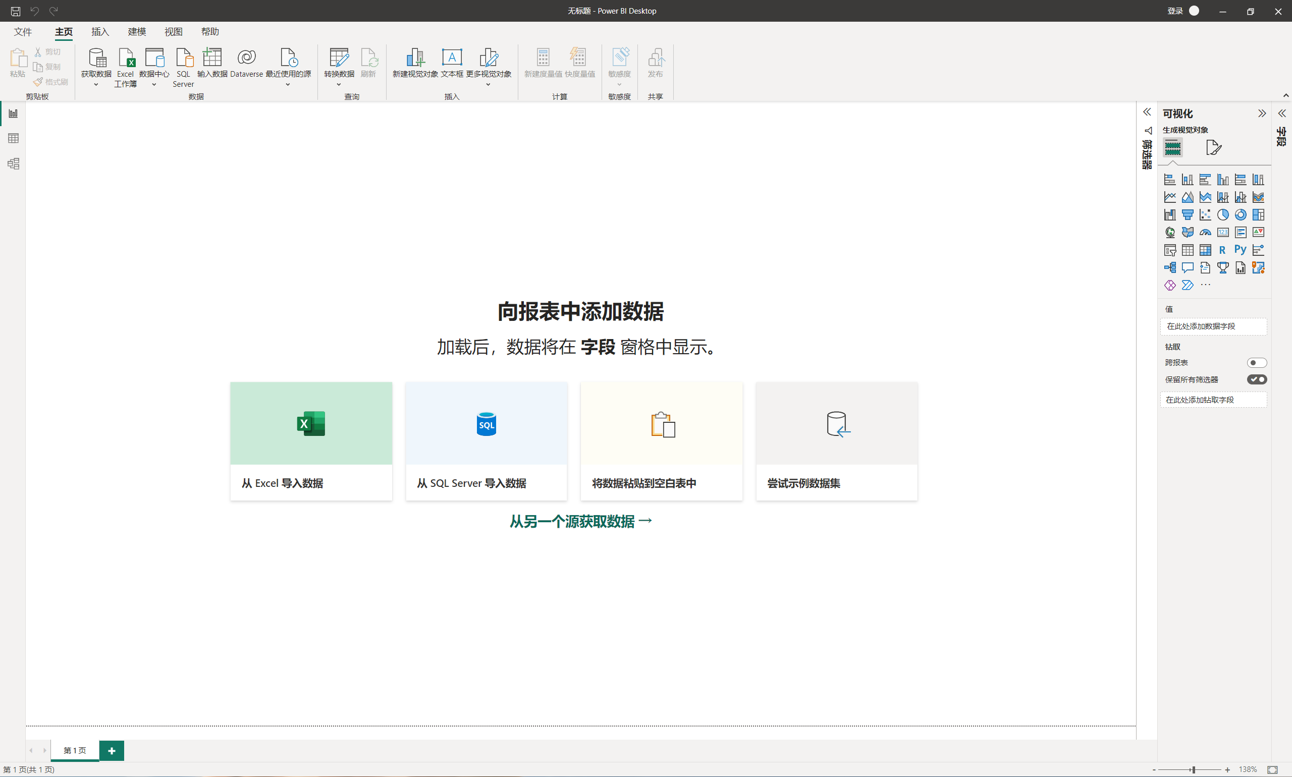Turn off 保留所有筛选器 switch
1292x777 pixels.
coord(1256,379)
